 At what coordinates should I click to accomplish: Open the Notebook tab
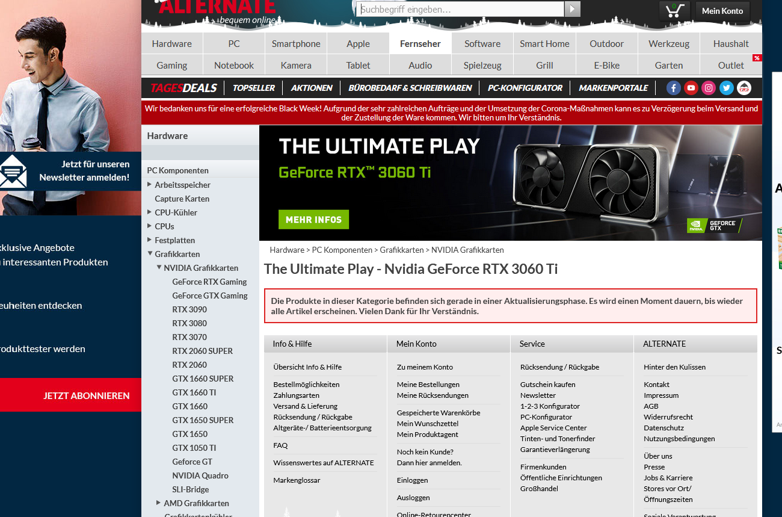[x=234, y=65]
